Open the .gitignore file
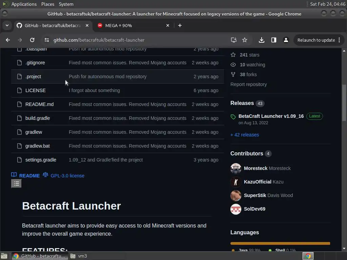Screen dimensions: 347x260 [x=35, y=63]
